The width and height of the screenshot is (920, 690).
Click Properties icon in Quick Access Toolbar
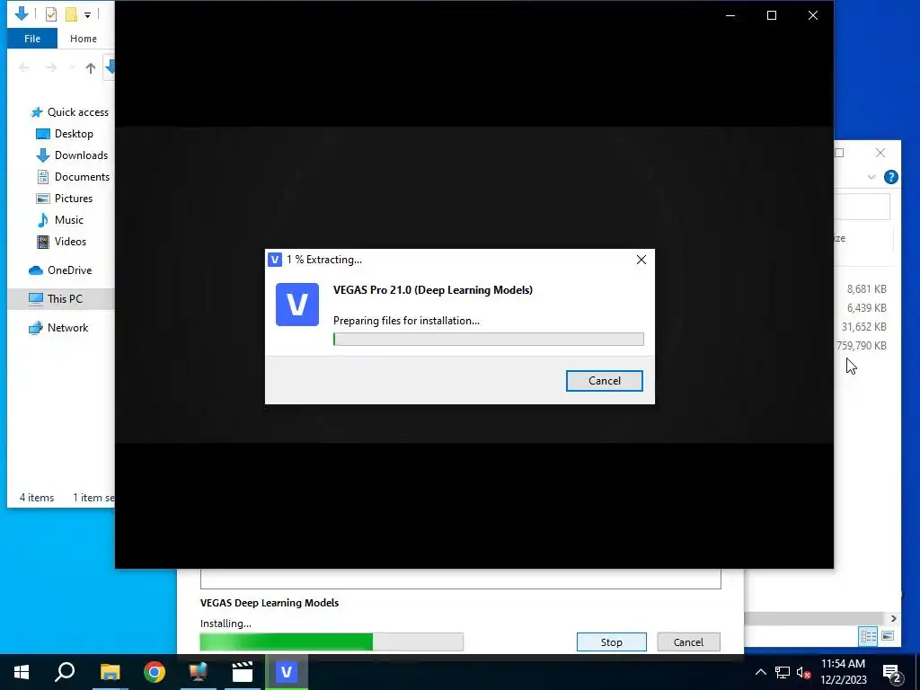[51, 14]
